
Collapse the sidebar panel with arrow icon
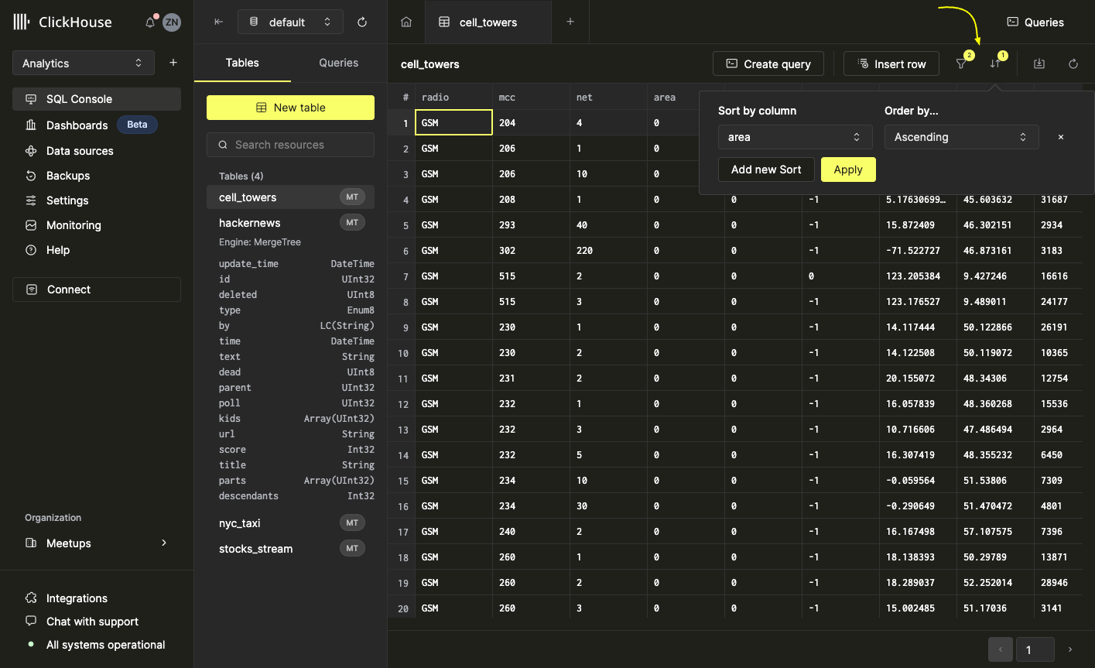(x=219, y=22)
